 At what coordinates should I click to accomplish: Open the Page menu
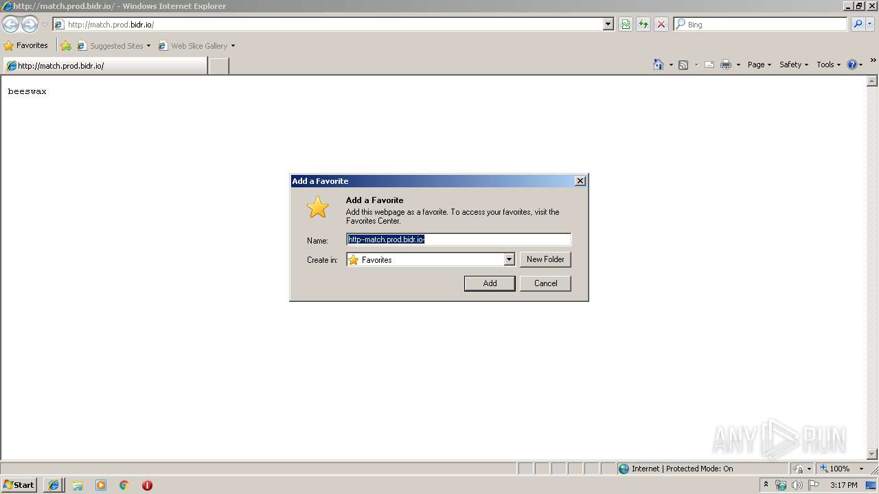(760, 64)
